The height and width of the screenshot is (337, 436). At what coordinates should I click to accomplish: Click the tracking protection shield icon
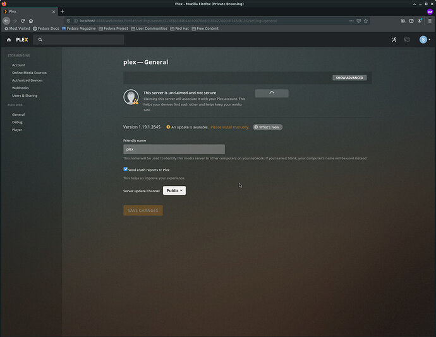tap(68, 21)
